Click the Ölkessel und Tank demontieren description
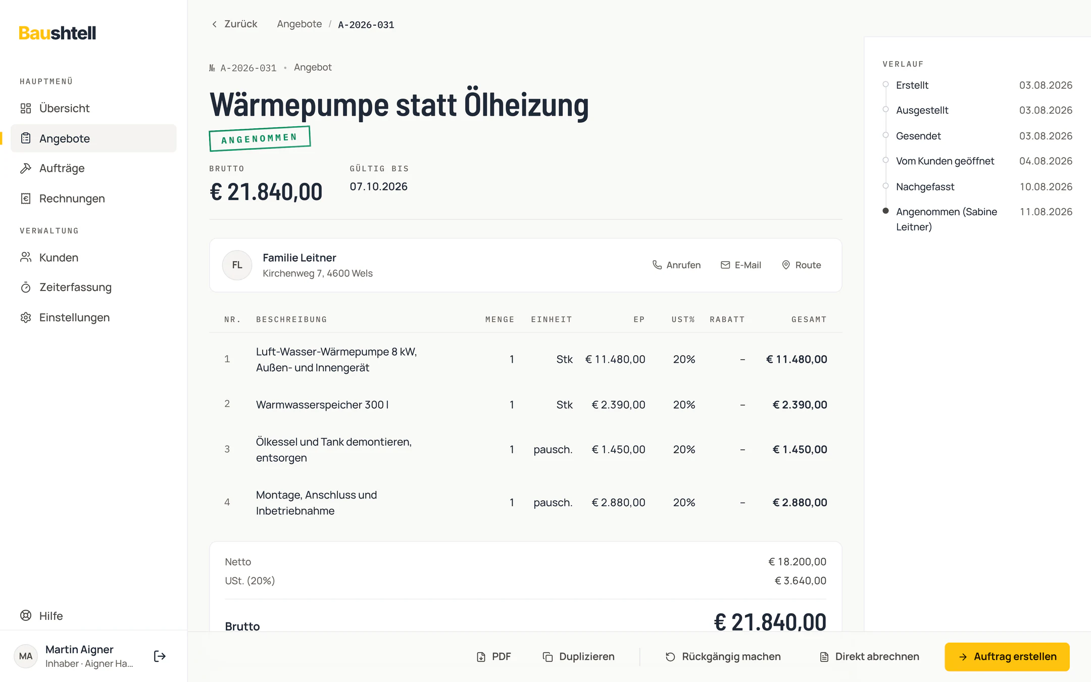This screenshot has height=682, width=1091. click(334, 450)
